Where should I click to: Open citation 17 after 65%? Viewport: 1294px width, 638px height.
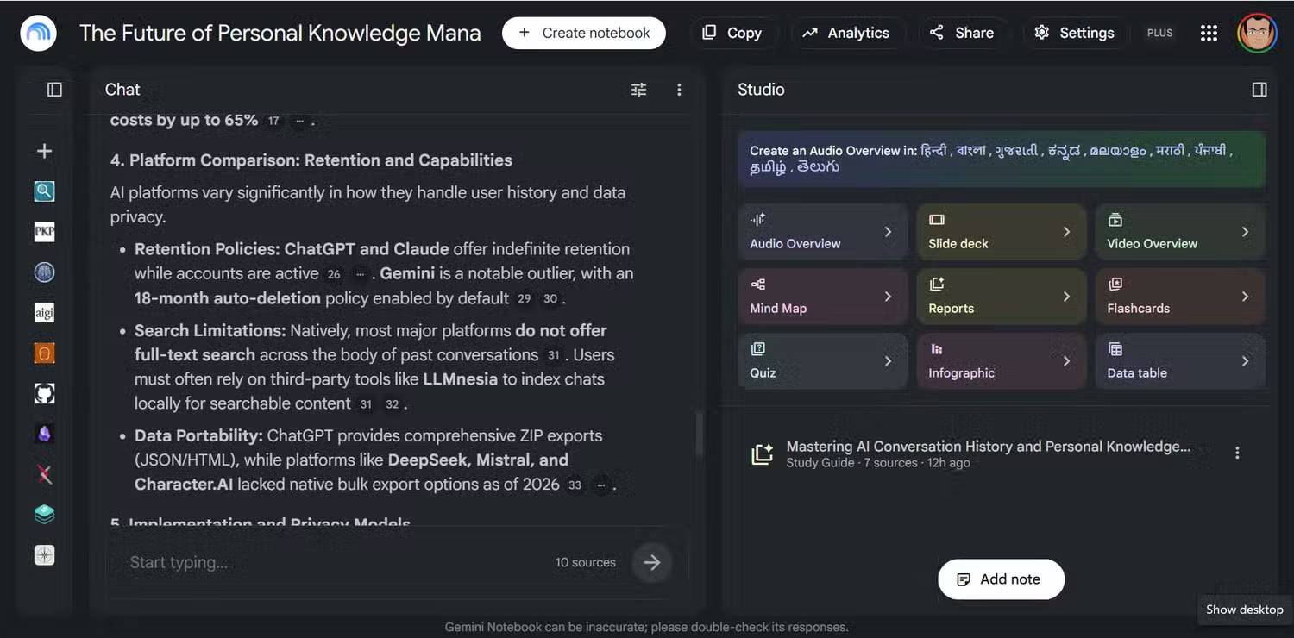tap(273, 121)
